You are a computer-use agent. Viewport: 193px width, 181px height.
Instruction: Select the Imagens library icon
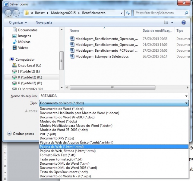(14, 36)
